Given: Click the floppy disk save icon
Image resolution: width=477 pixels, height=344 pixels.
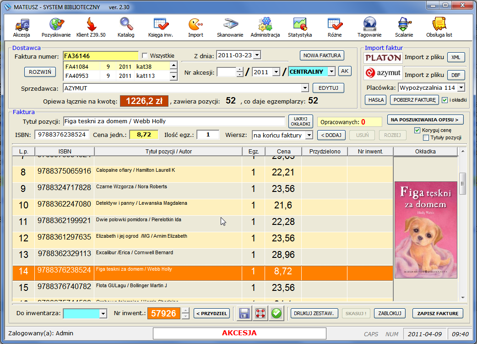Looking at the screenshot, I should (x=244, y=313).
